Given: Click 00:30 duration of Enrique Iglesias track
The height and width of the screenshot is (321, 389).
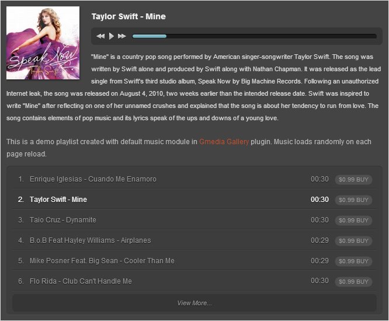Looking at the screenshot, I should (319, 179).
